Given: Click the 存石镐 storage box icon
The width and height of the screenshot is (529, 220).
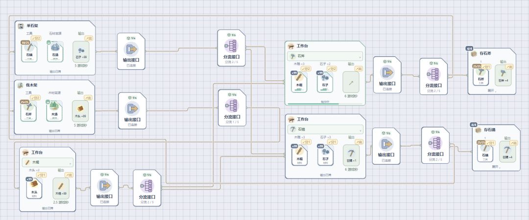Looking at the screenshot, I should click(478, 130).
